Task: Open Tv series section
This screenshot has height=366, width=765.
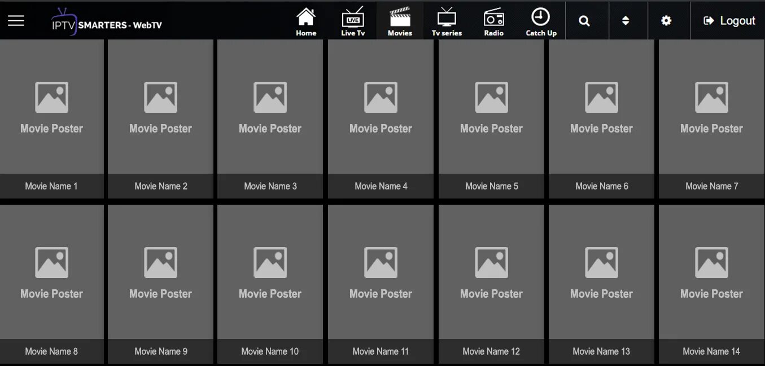Action: coord(447,22)
